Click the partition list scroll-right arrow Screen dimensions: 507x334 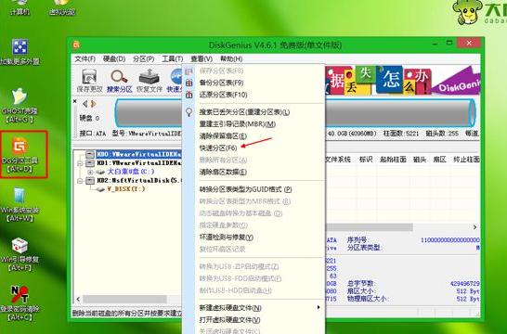(x=475, y=227)
